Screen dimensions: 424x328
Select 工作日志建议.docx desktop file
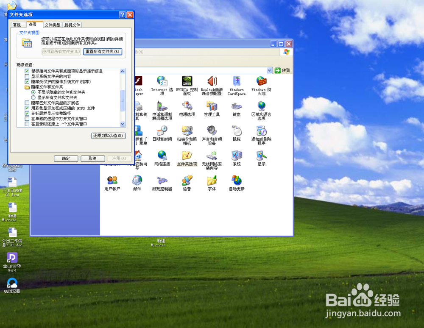(12, 187)
